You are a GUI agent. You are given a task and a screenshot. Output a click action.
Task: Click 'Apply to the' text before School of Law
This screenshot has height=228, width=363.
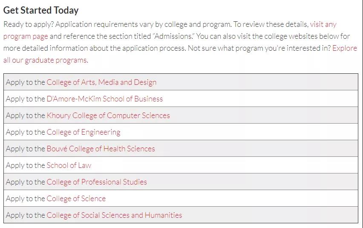25,165
